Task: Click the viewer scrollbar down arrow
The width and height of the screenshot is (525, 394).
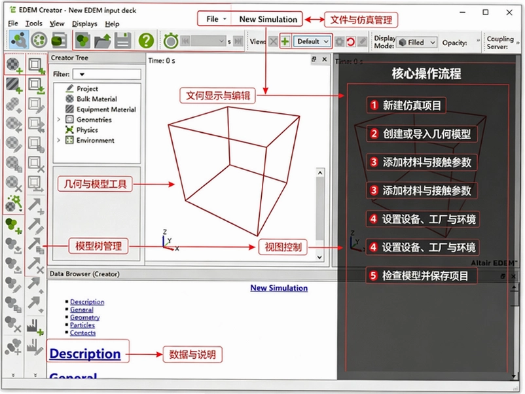Action: click(x=319, y=257)
